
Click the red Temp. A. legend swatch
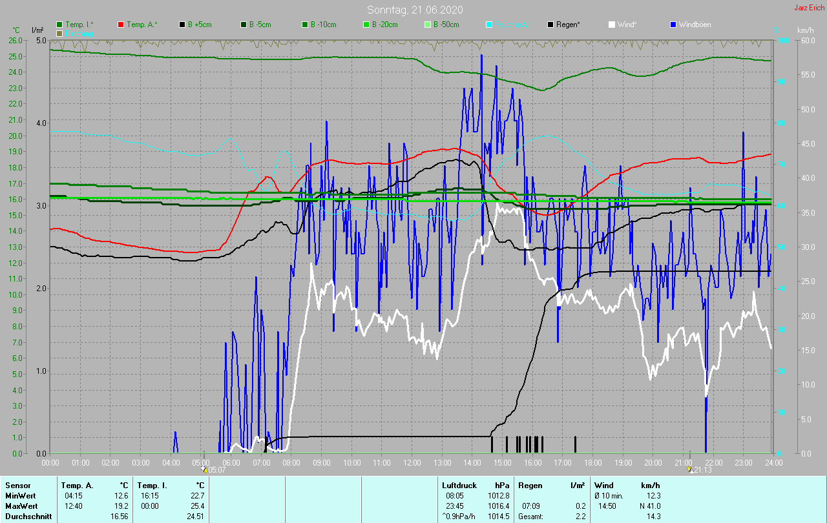(121, 25)
